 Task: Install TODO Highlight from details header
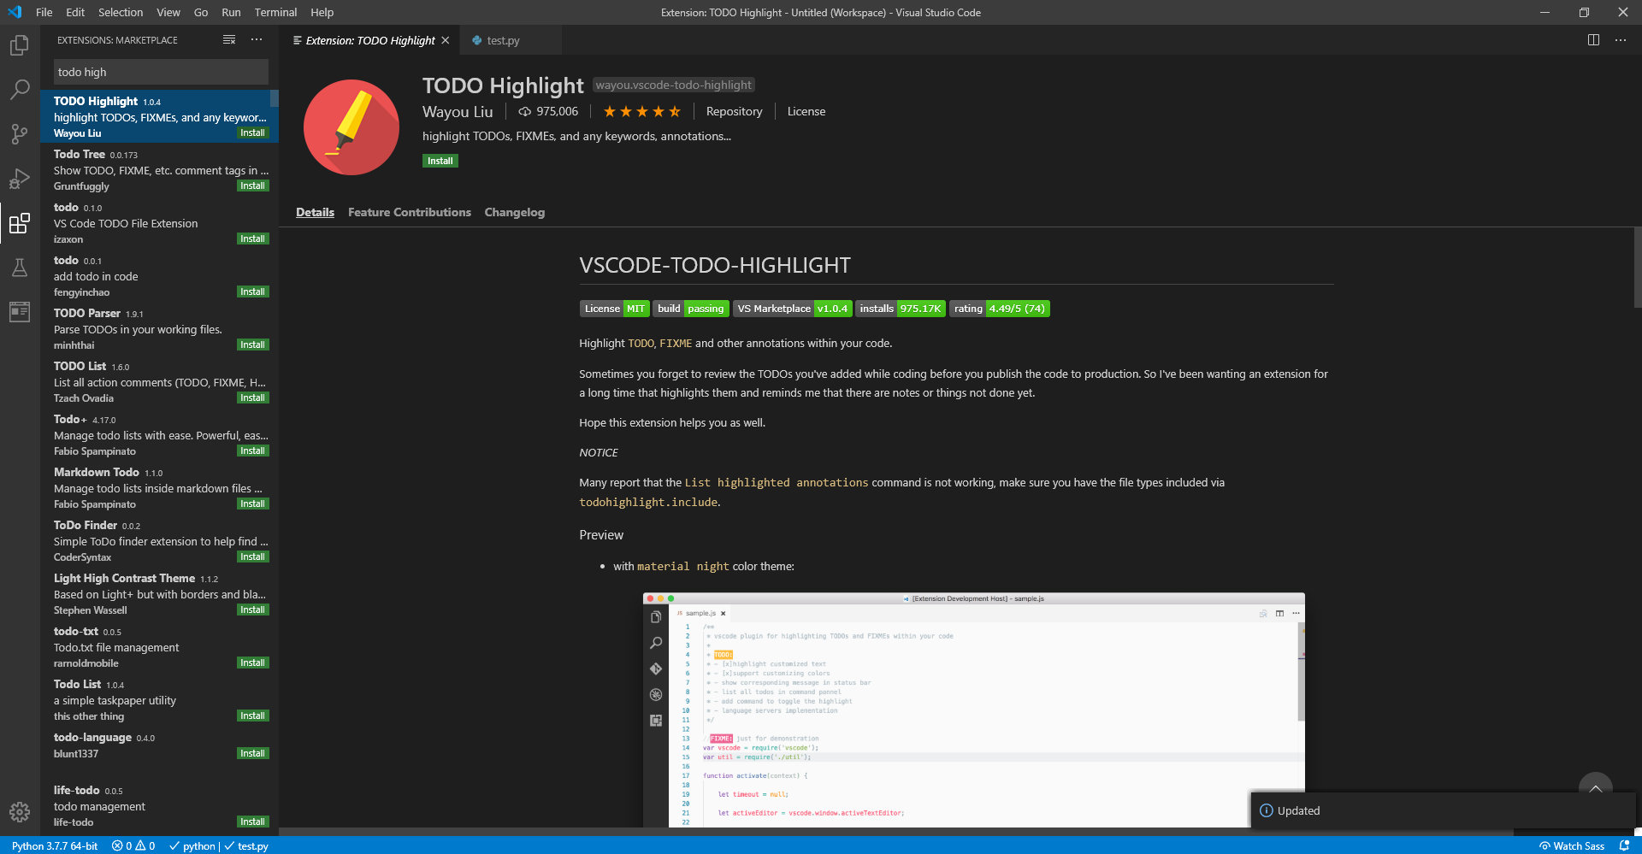(440, 161)
